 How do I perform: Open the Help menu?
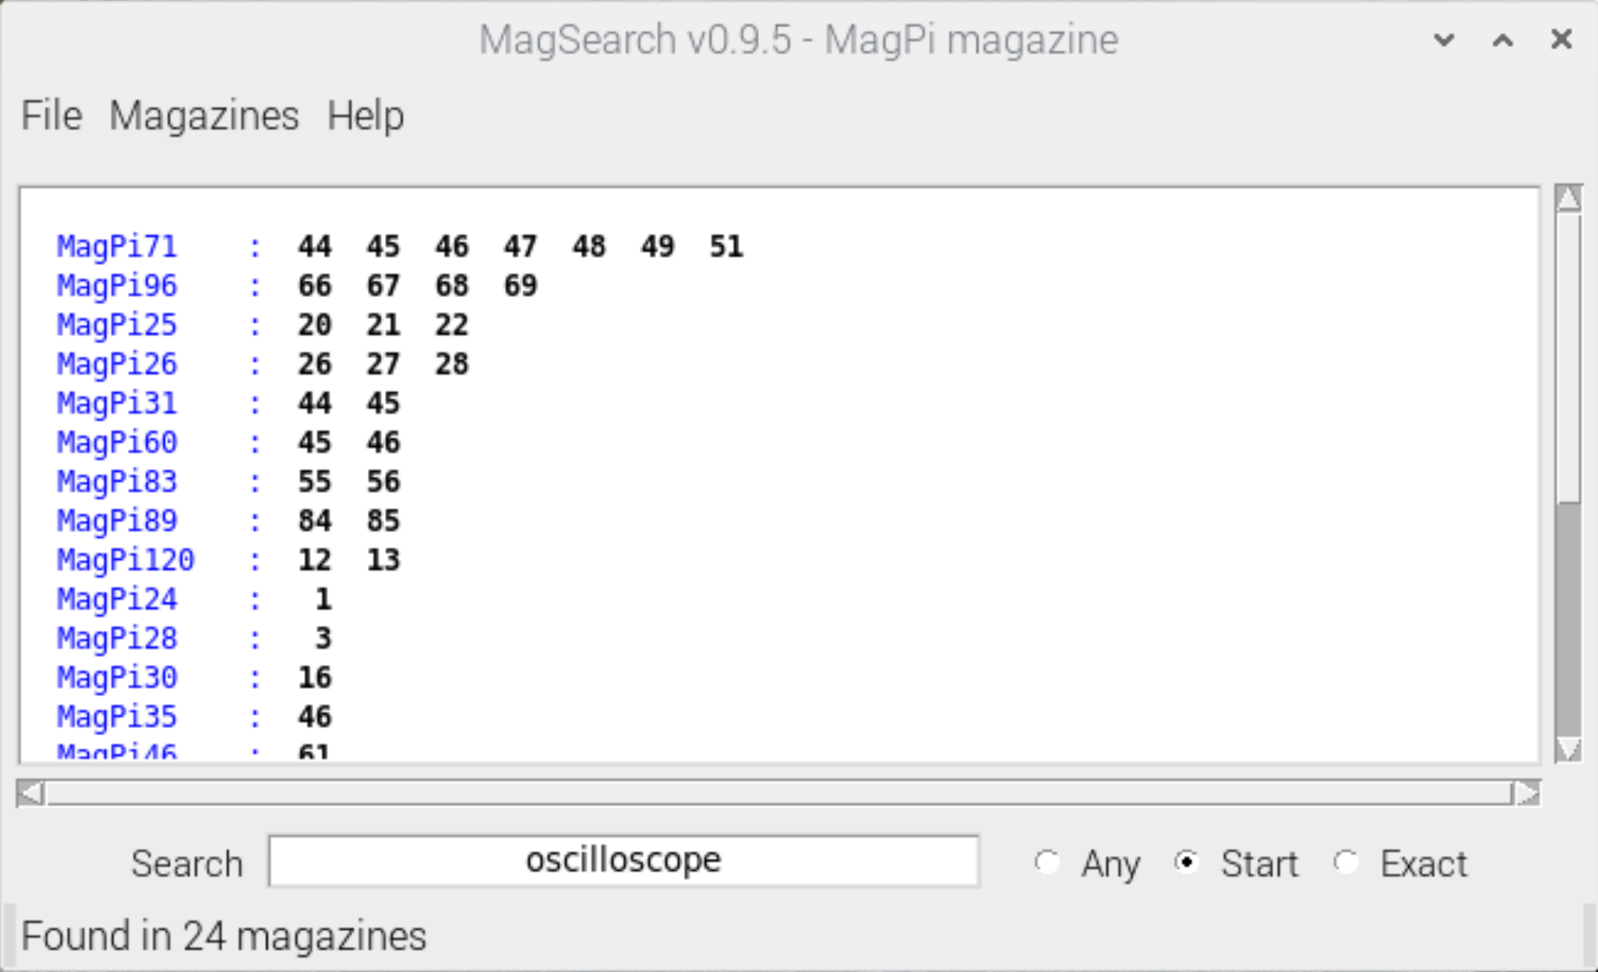click(x=365, y=116)
